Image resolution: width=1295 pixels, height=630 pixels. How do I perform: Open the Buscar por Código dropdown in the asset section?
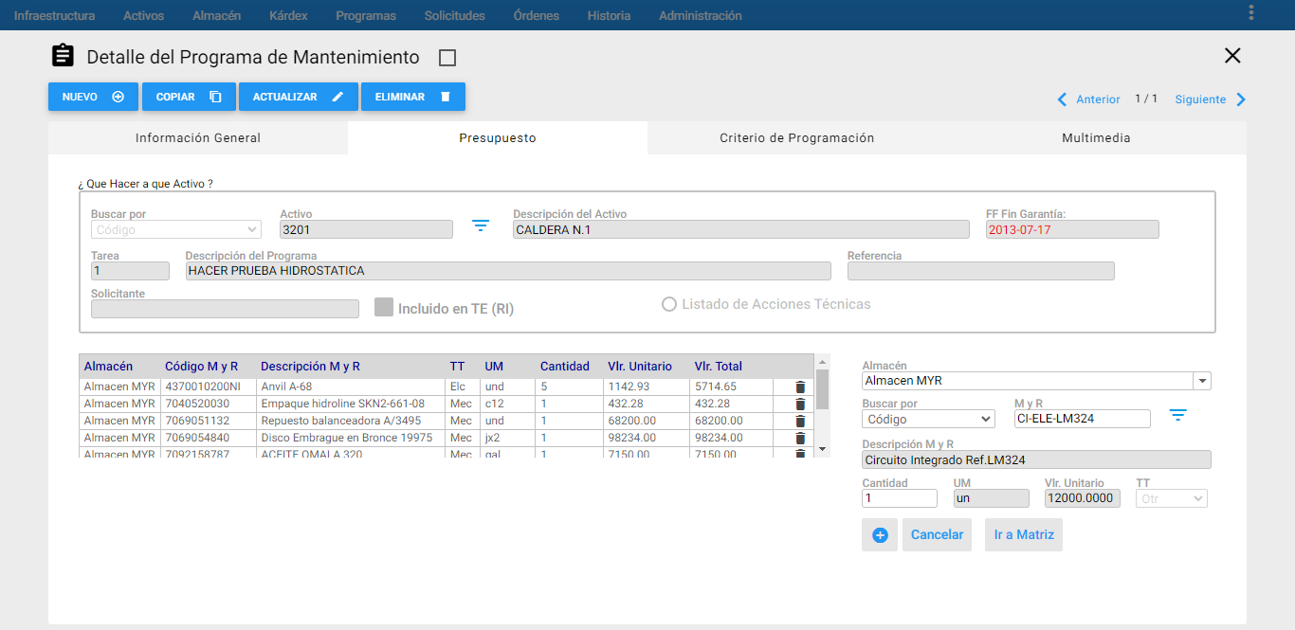pos(176,229)
